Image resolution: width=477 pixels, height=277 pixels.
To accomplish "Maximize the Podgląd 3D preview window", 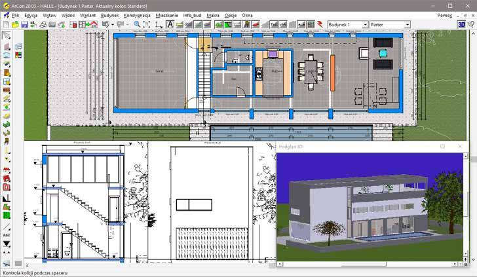I will (442, 147).
